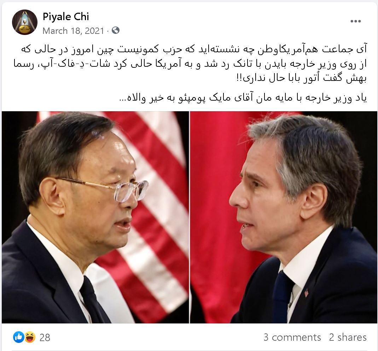
Task: View the 28 reactions list
Action: coord(45,338)
